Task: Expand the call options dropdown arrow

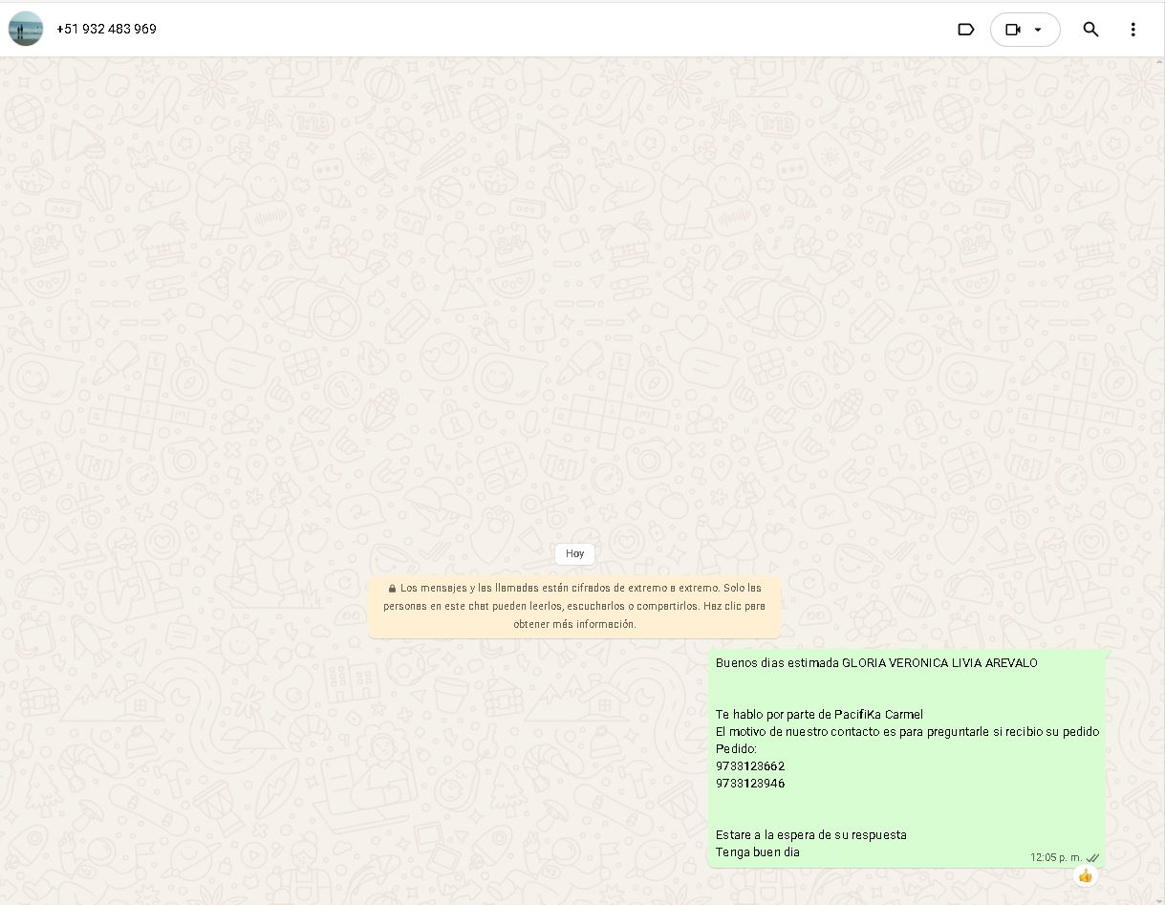Action: pyautogui.click(x=1038, y=30)
